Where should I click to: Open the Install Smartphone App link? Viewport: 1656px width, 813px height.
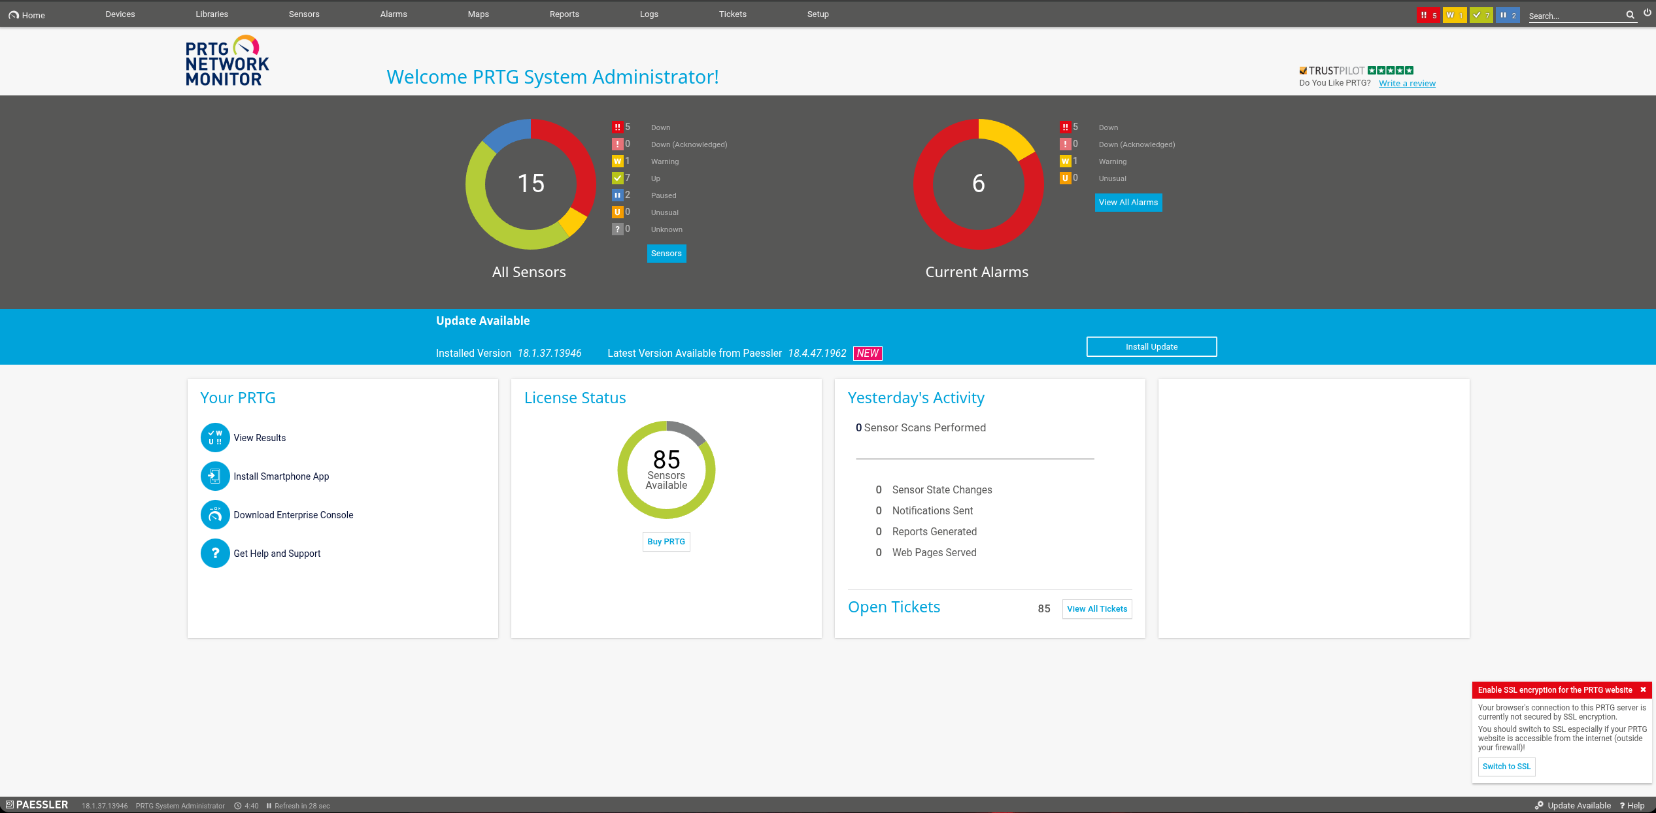[x=281, y=476]
